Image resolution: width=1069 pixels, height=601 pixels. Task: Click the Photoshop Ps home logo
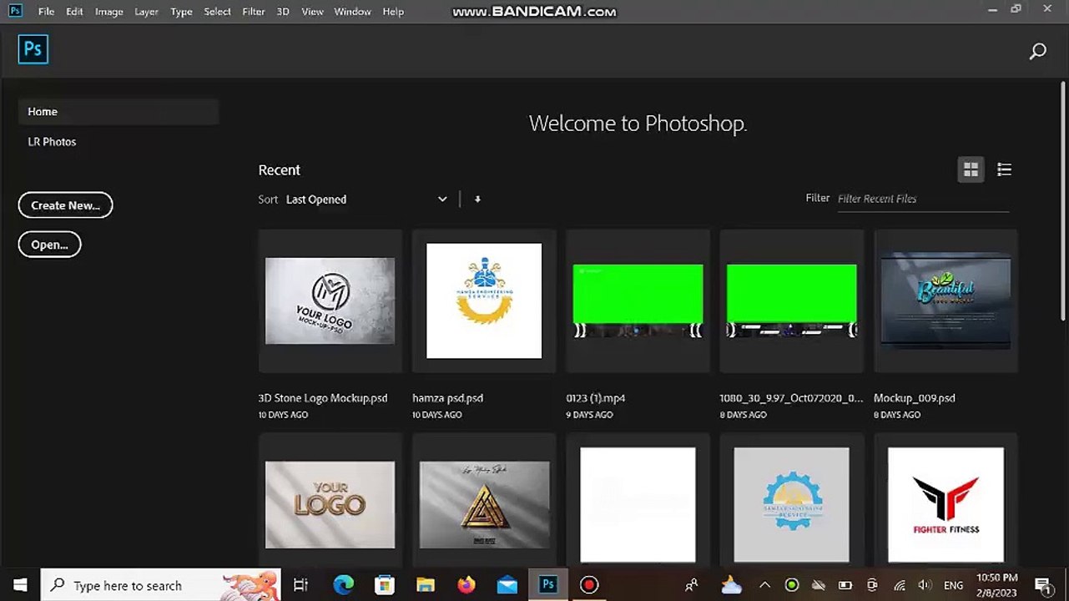[33, 49]
